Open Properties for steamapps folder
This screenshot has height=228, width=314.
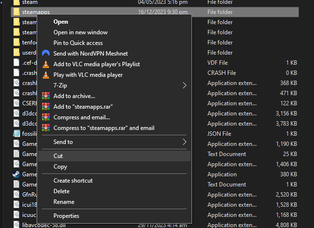(x=66, y=216)
